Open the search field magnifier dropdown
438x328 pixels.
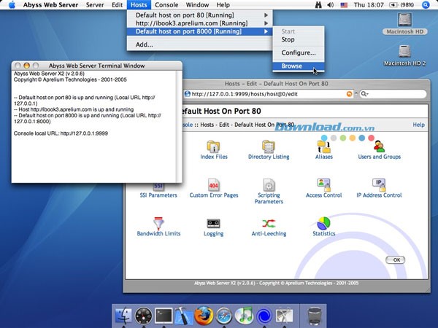pyautogui.click(x=364, y=94)
